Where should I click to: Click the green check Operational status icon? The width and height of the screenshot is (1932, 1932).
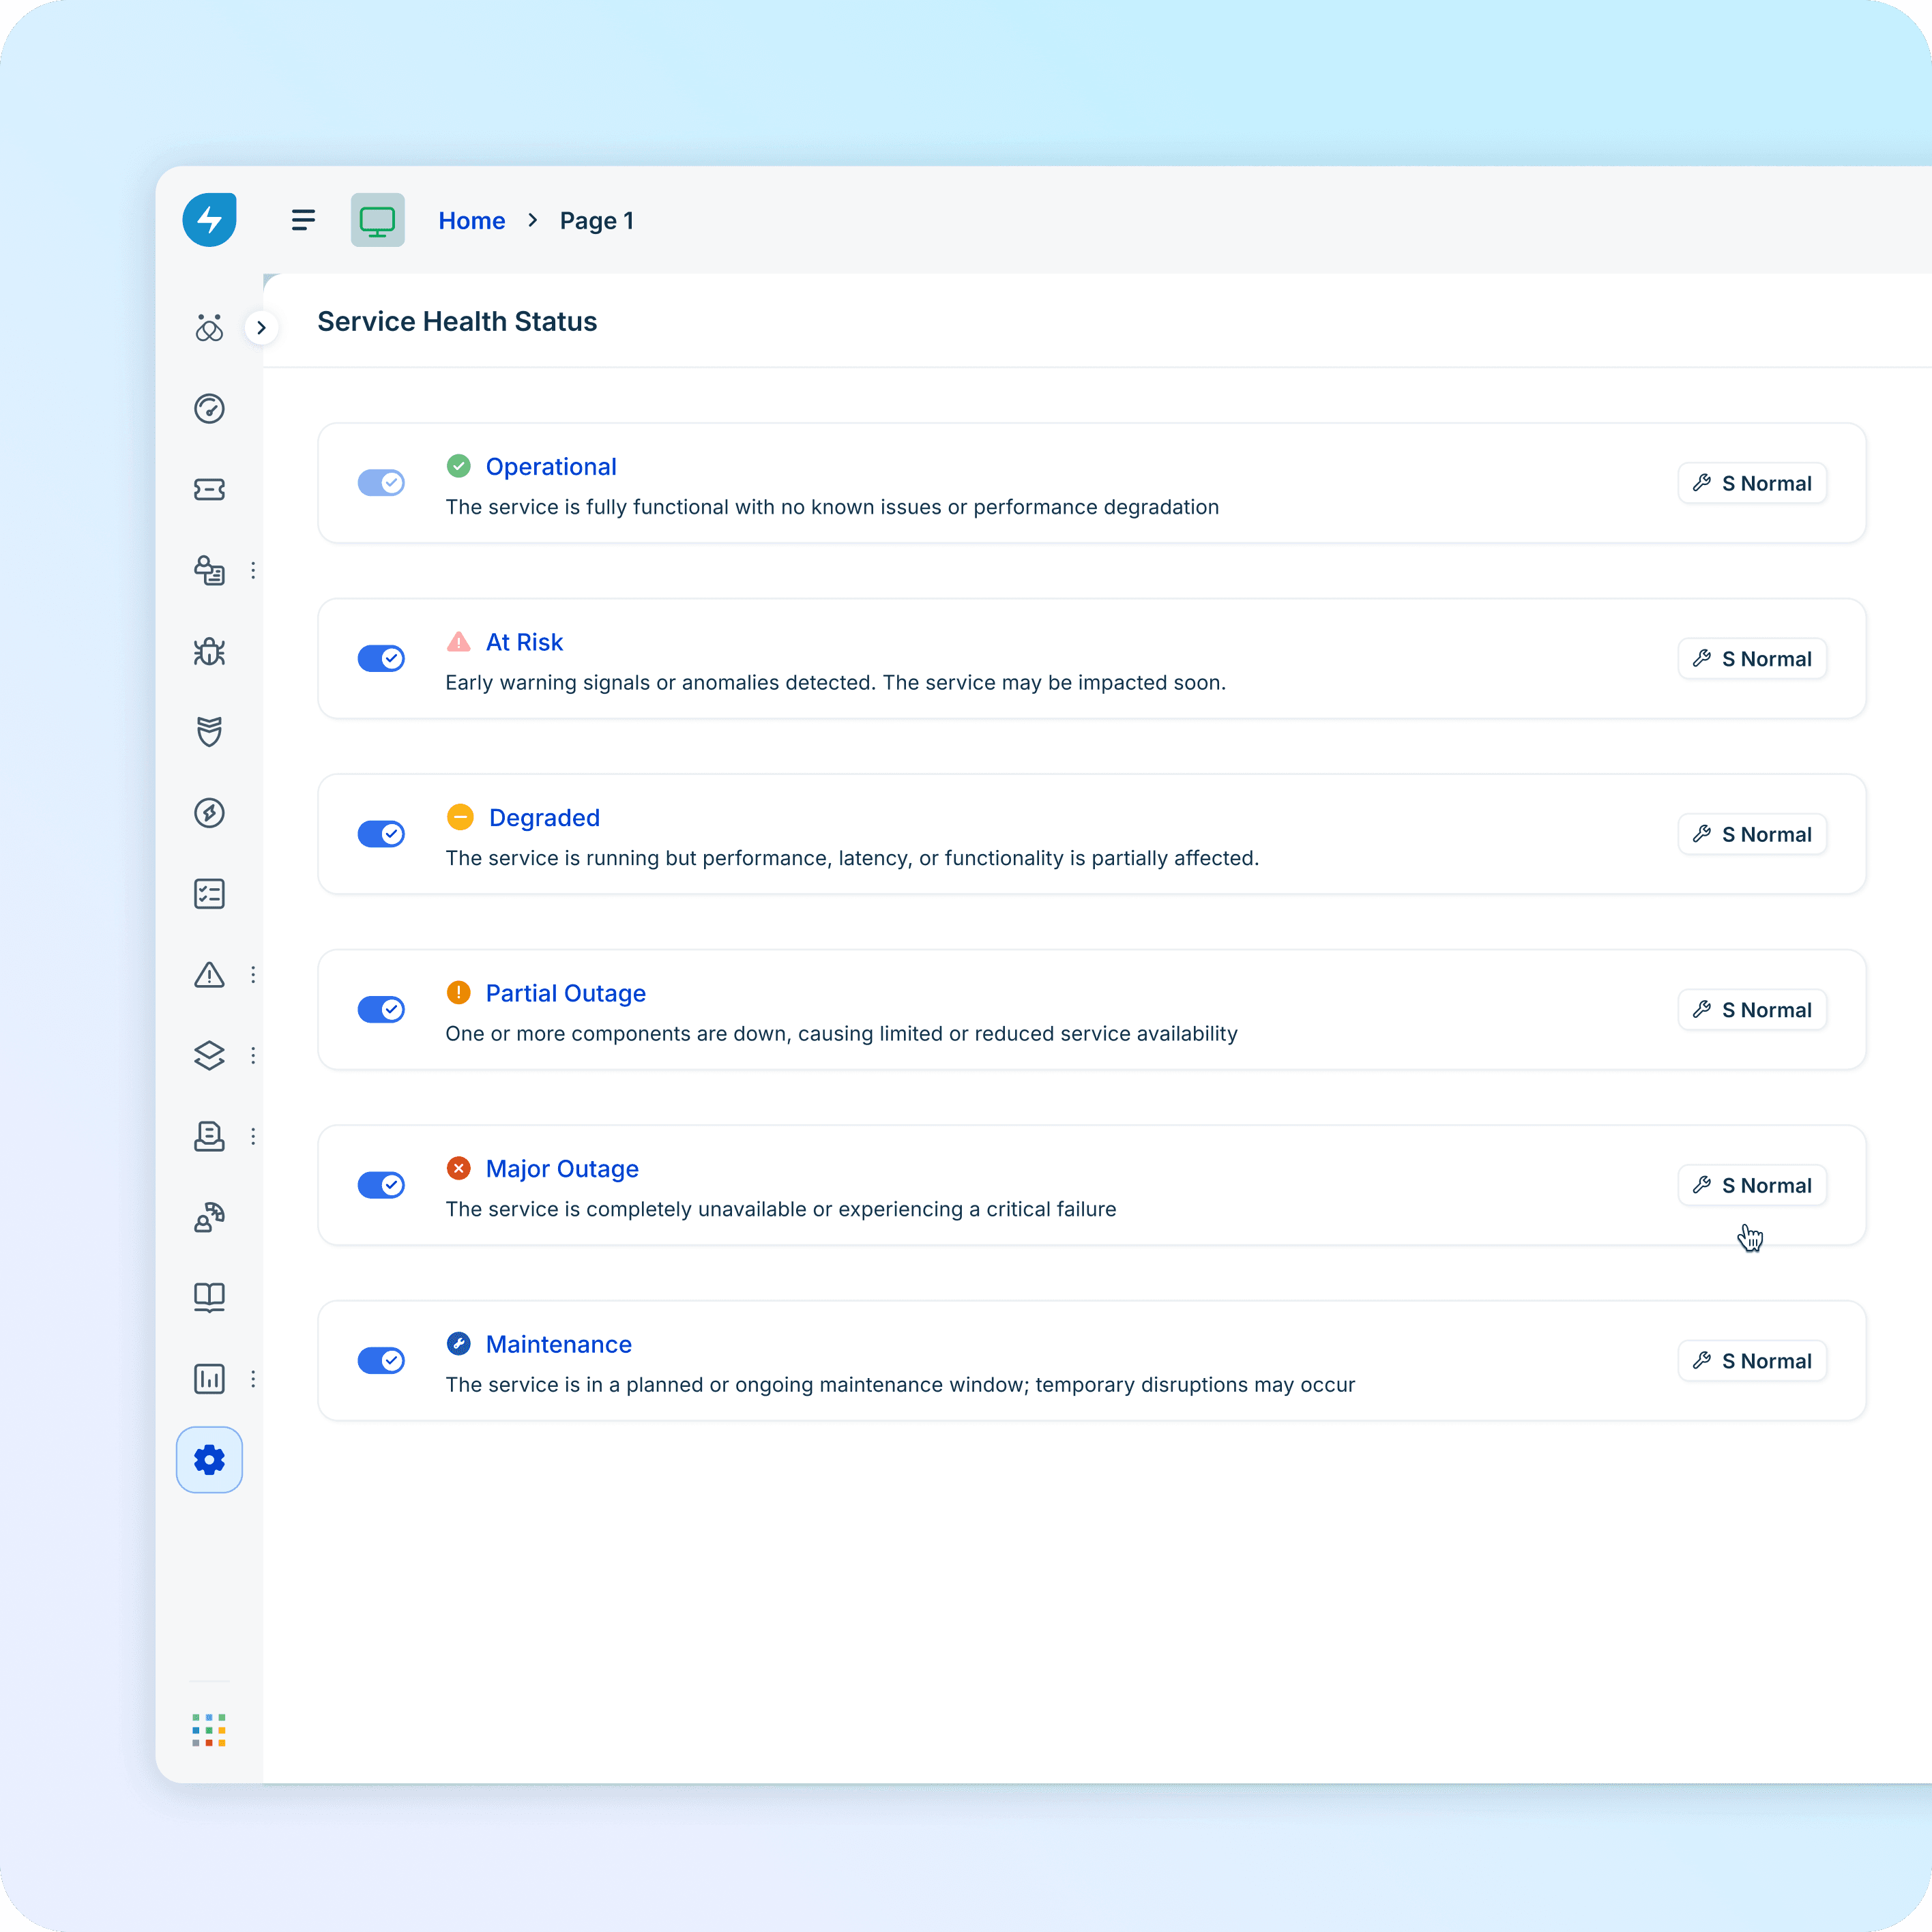point(459,466)
